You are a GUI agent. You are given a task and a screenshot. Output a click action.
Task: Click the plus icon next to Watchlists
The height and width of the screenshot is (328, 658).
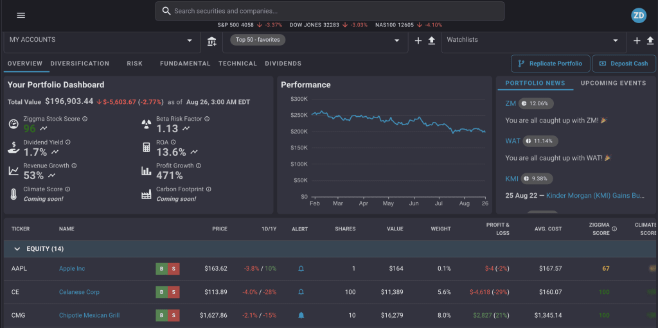(x=637, y=40)
